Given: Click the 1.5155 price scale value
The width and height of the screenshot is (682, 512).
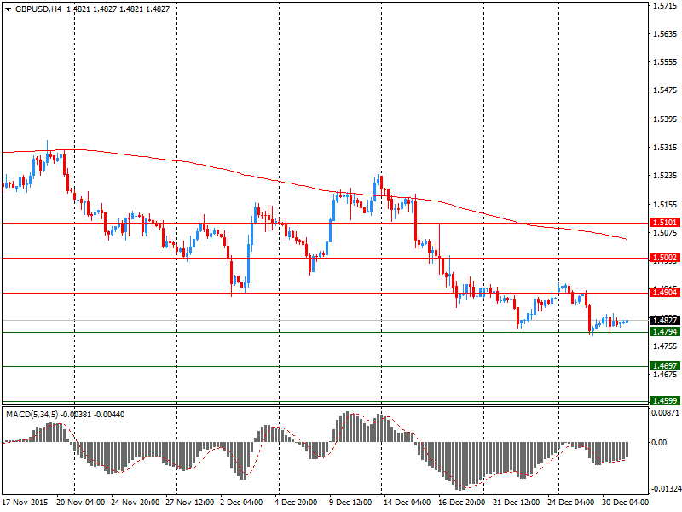Looking at the screenshot, I should (665, 204).
